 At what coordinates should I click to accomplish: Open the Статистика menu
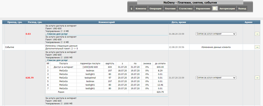[186, 9]
